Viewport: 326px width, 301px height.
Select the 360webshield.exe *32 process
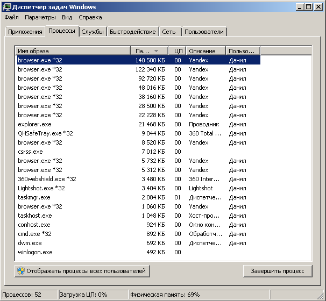pos(138,179)
